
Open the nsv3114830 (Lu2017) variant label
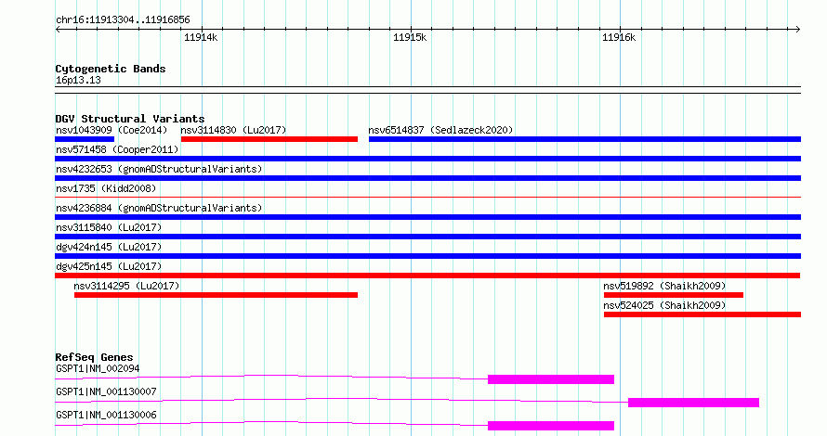[233, 130]
